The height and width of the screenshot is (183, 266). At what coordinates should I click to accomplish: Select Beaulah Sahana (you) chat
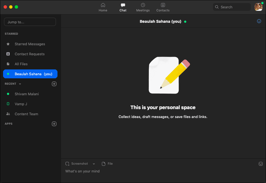pos(30,74)
